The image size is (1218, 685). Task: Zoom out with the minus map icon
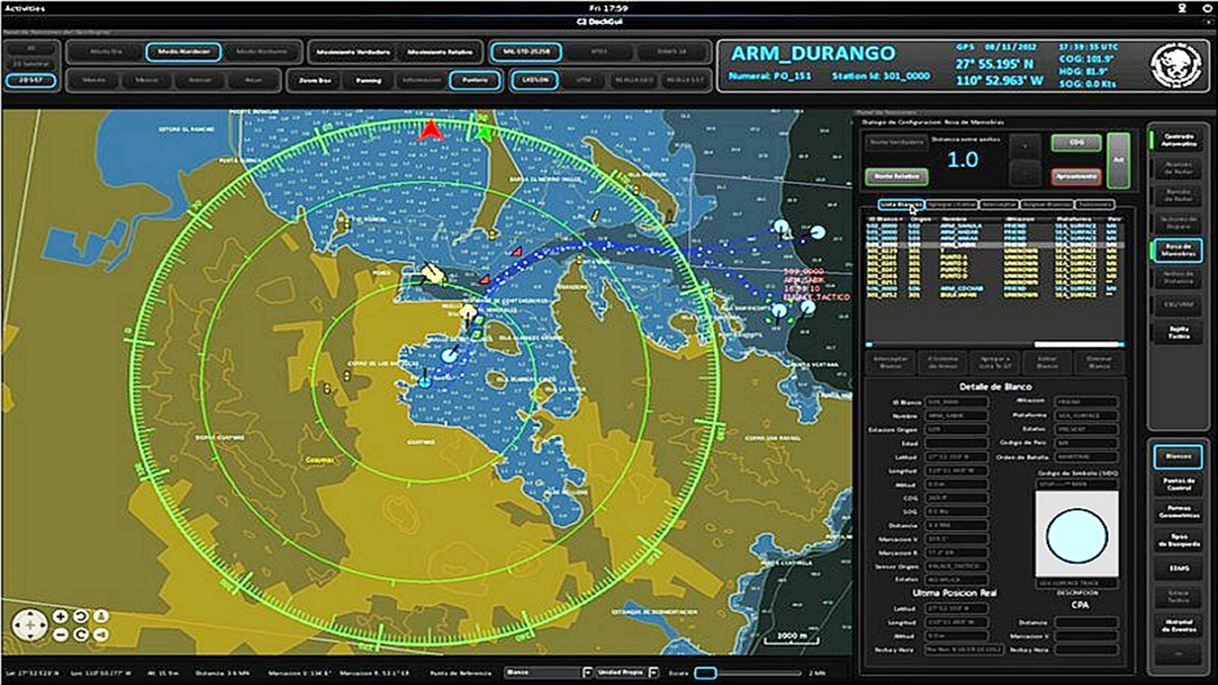(x=60, y=634)
